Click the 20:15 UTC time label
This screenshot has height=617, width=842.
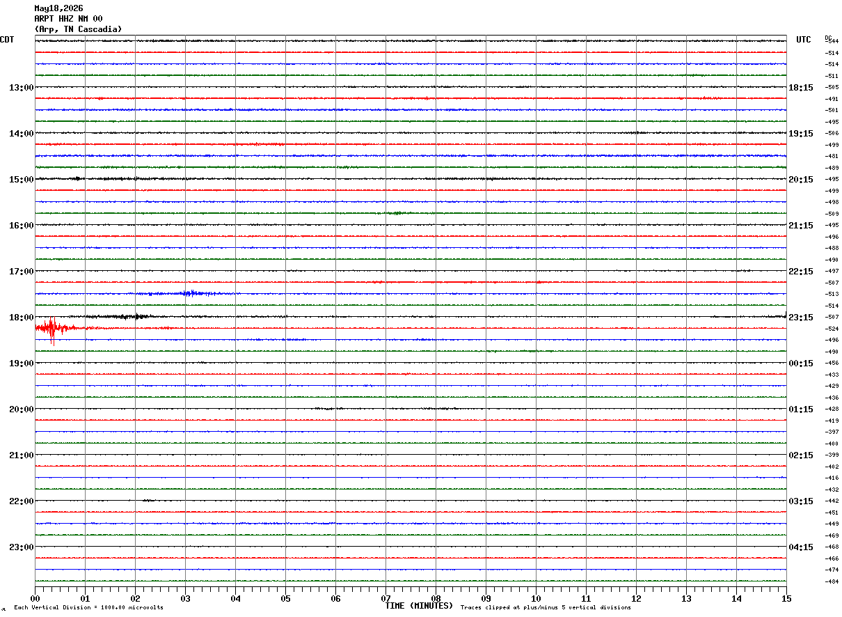(800, 180)
